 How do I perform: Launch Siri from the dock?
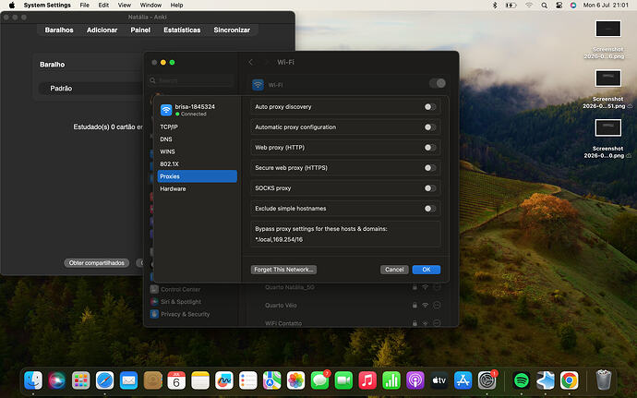[57, 380]
